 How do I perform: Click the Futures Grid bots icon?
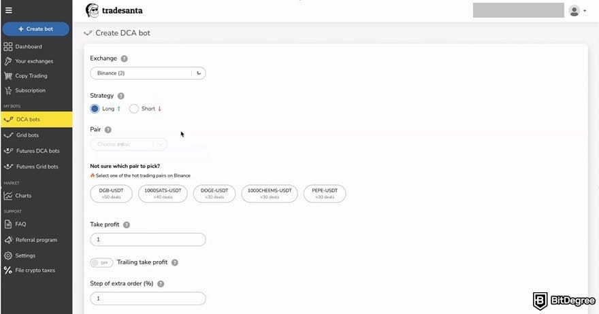click(8, 167)
